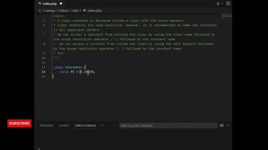Switch to the OUTPUT panel tab
This screenshot has height=150, width=268.
click(x=64, y=125)
